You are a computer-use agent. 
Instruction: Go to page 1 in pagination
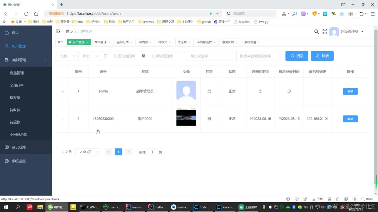tap(118, 152)
